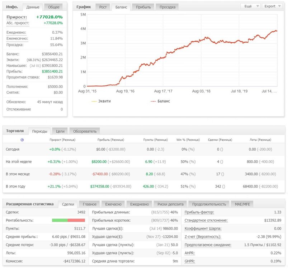
Task: Open the Цели trading tab
Action: (x=60, y=131)
